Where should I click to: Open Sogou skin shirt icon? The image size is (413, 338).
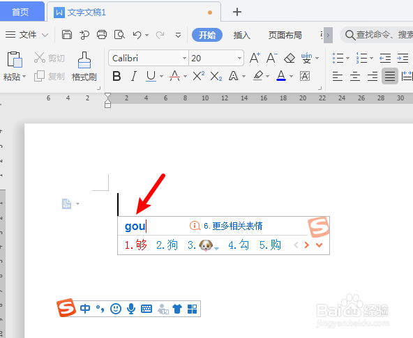[x=177, y=309]
